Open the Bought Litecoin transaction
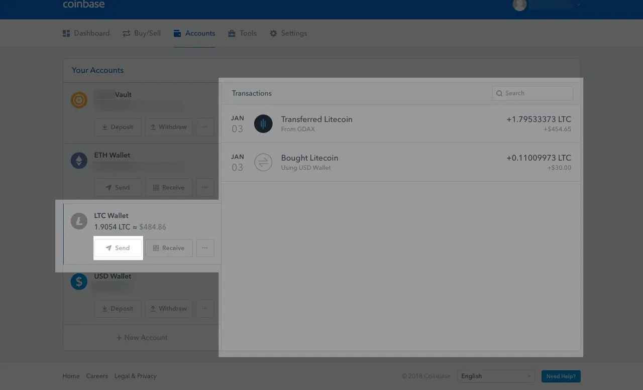This screenshot has height=390, width=643. (x=401, y=162)
